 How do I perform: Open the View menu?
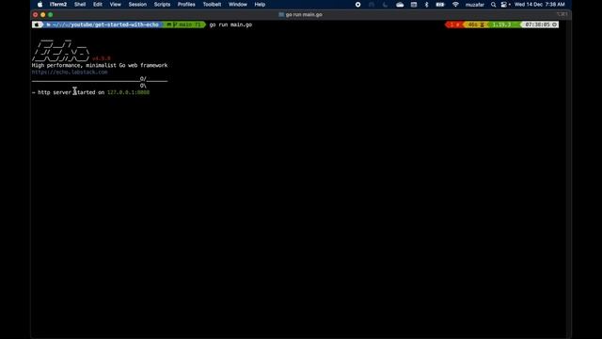[x=115, y=5]
